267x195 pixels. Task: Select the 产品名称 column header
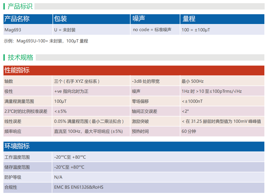click(x=17, y=19)
